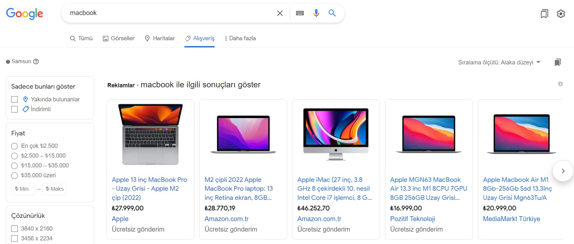Click into the macbook search field

tap(170, 13)
